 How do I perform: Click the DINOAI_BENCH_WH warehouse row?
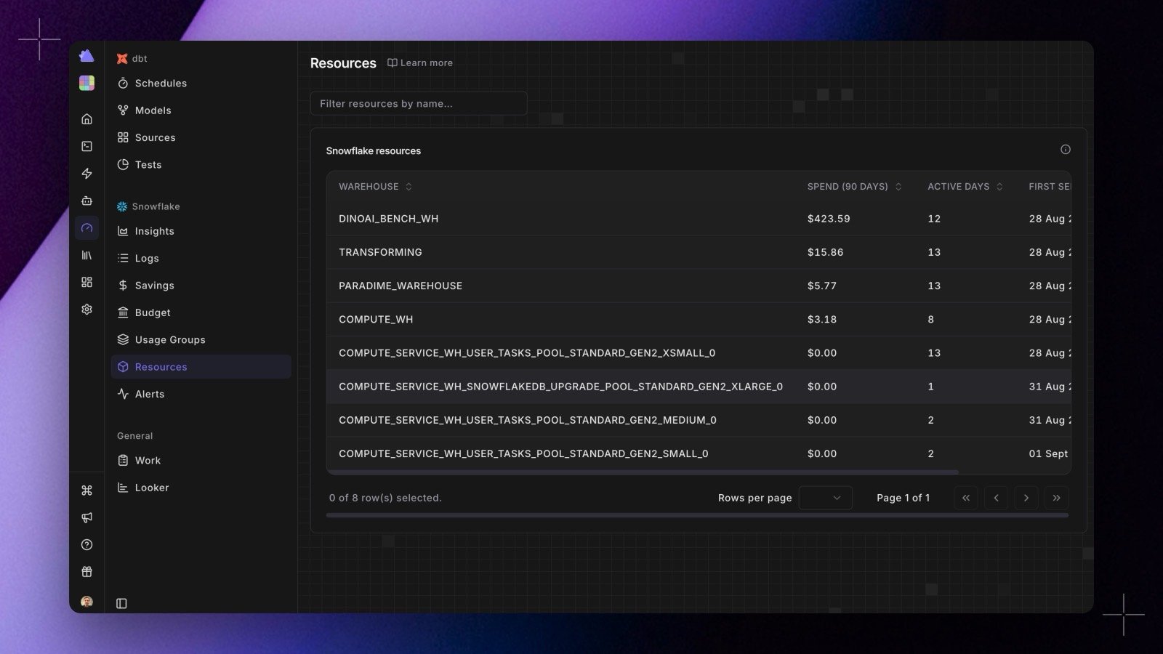coord(699,219)
